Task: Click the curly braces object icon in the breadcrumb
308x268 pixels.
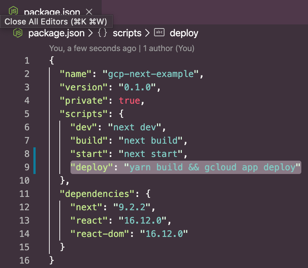Action: pyautogui.click(x=102, y=33)
